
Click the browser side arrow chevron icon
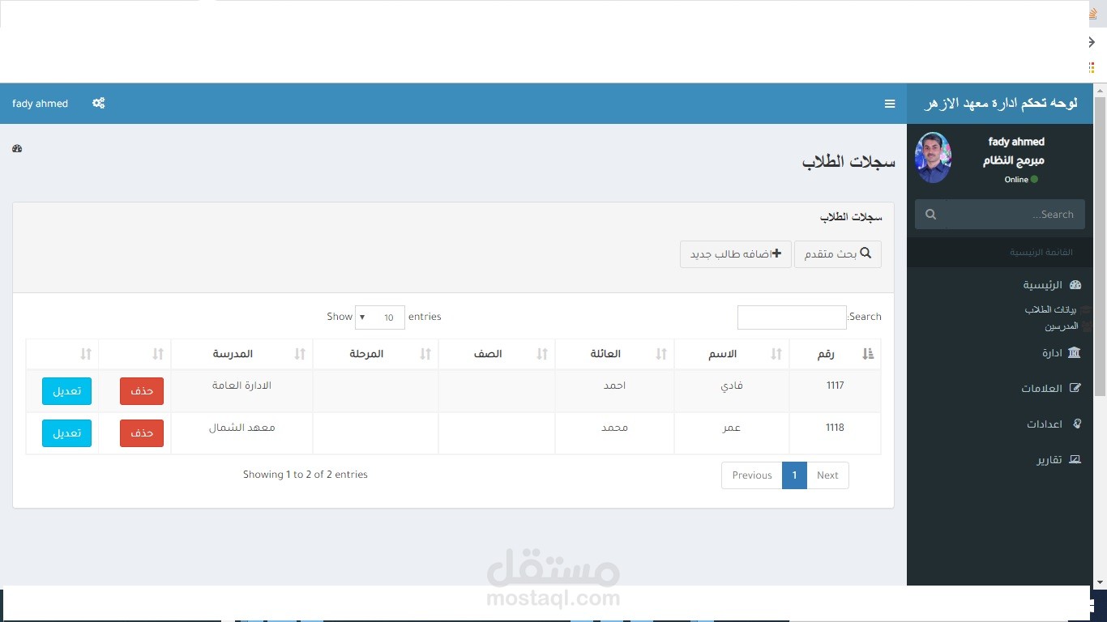[1092, 42]
